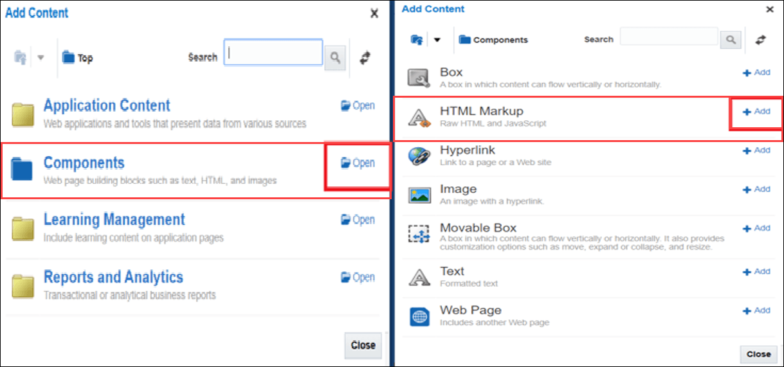
Task: Click the Components folder breadcrumb
Action: tap(493, 40)
